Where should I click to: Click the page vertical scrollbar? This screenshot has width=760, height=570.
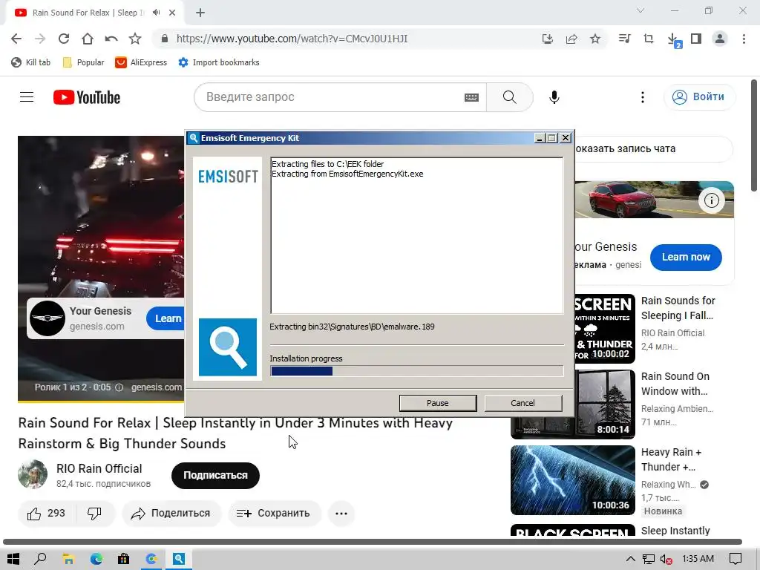point(754,136)
